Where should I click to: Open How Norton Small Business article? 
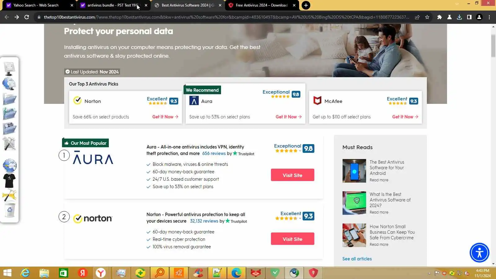coord(392,232)
